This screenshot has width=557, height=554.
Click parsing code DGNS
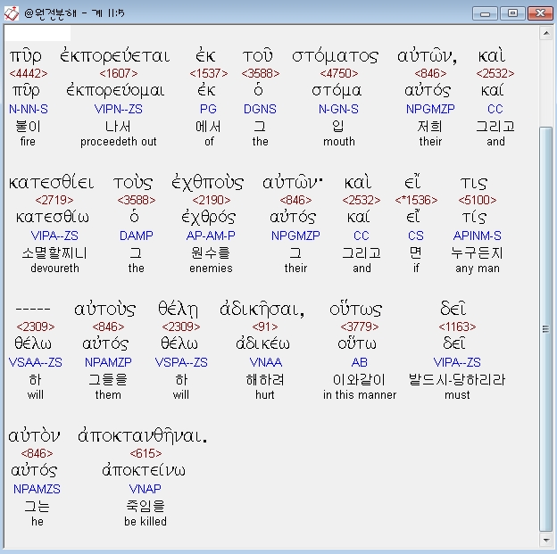260,109
